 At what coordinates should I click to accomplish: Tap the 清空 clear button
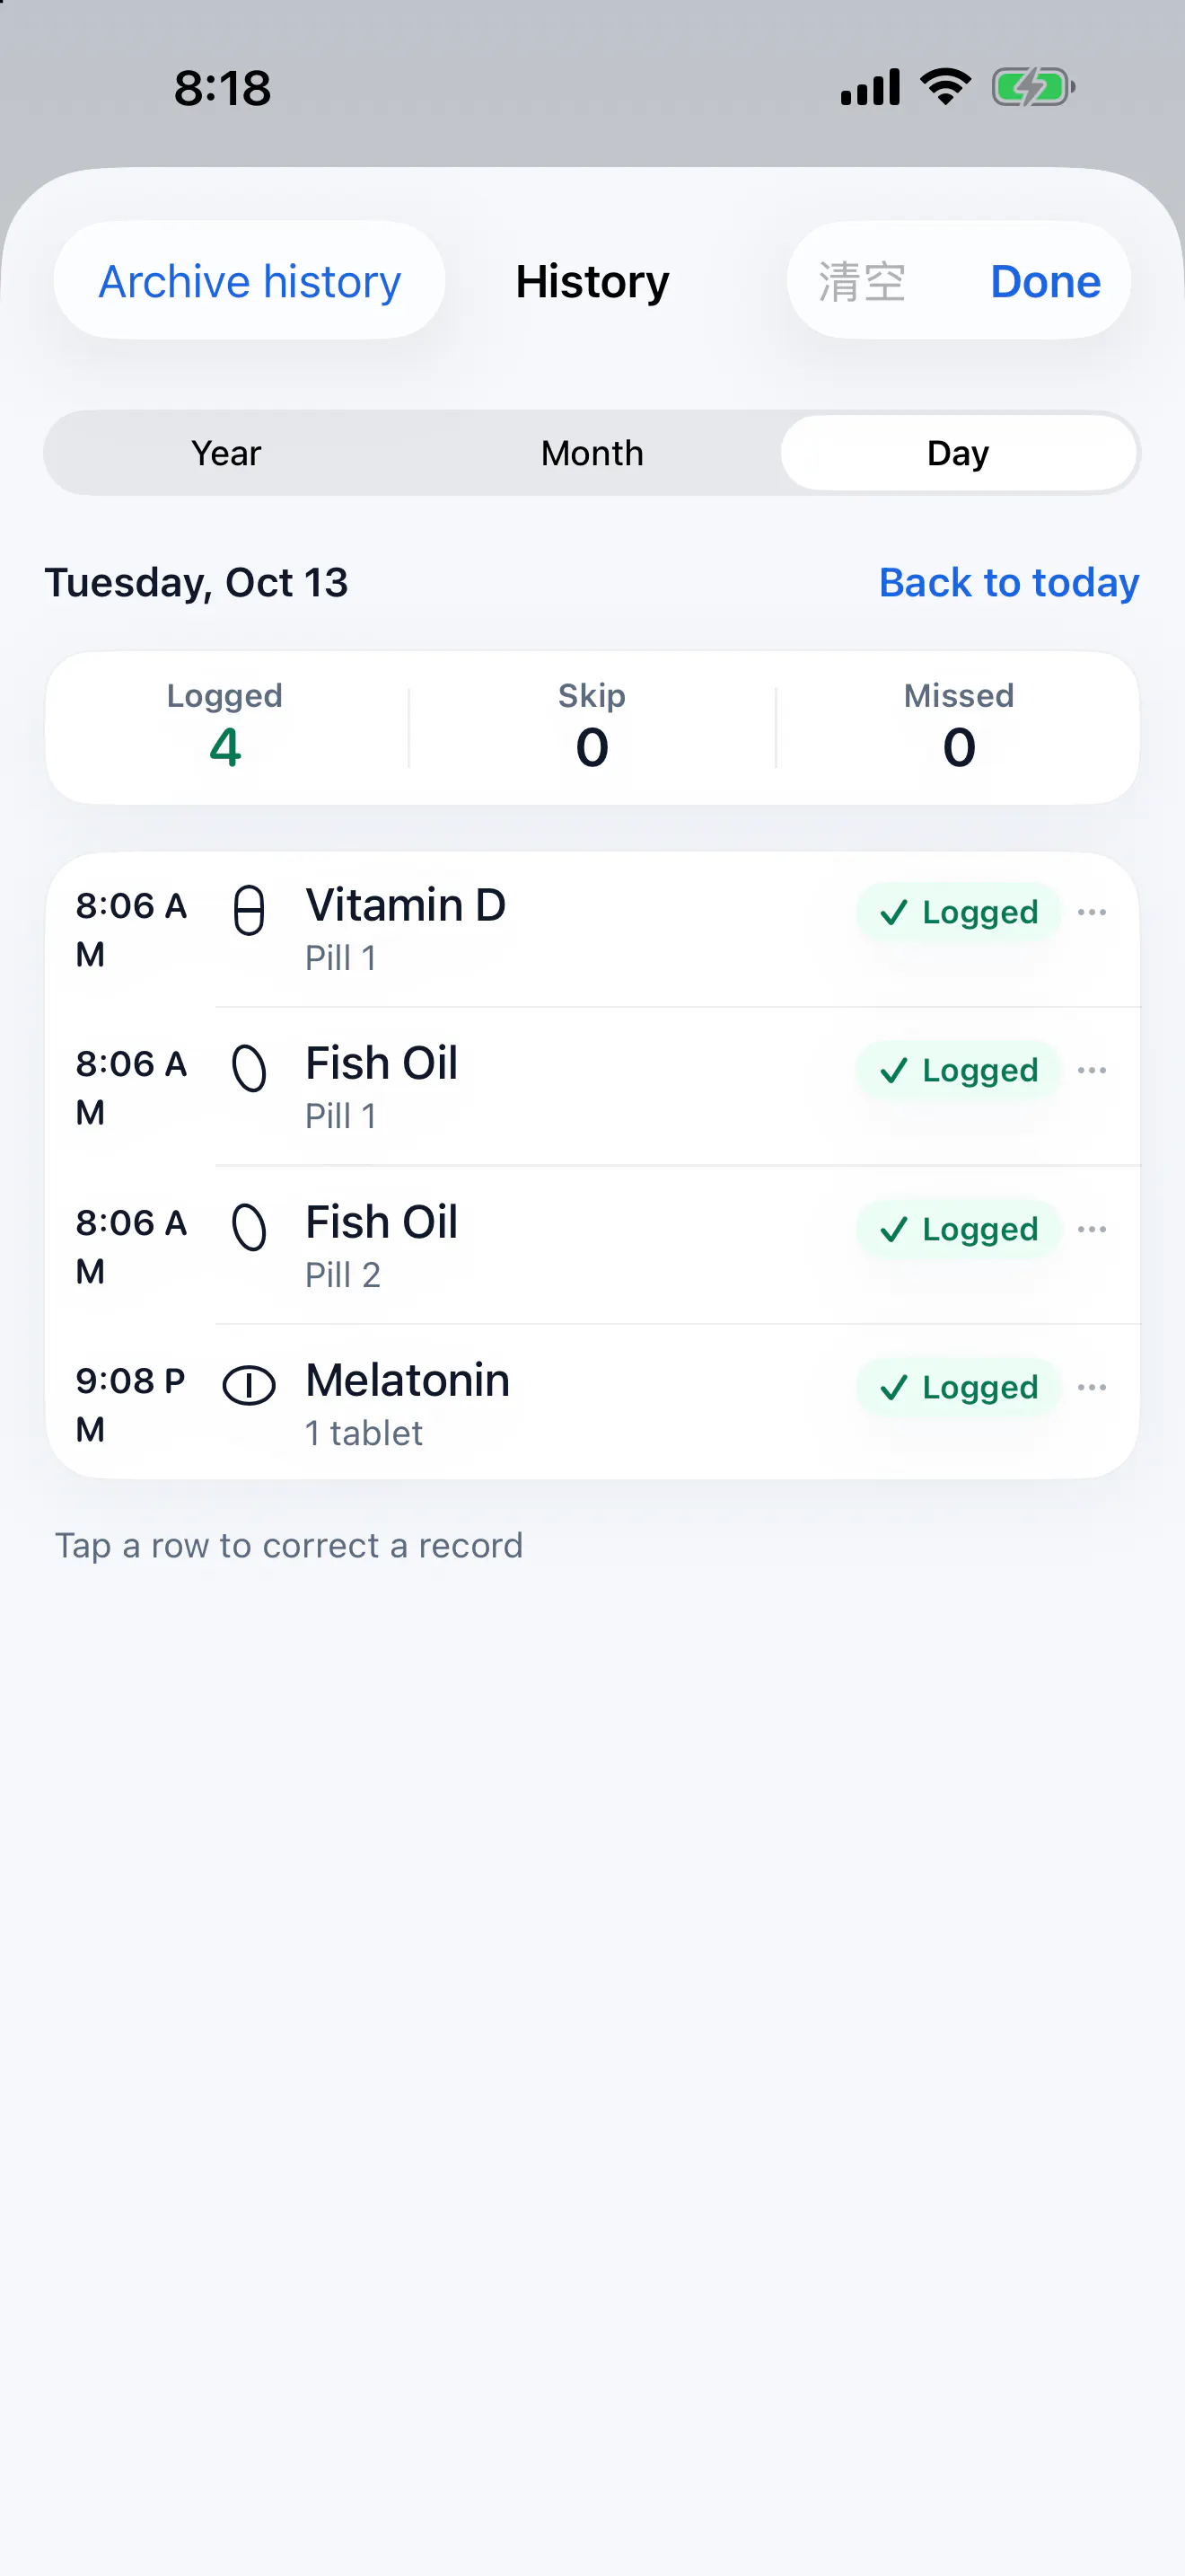[861, 281]
